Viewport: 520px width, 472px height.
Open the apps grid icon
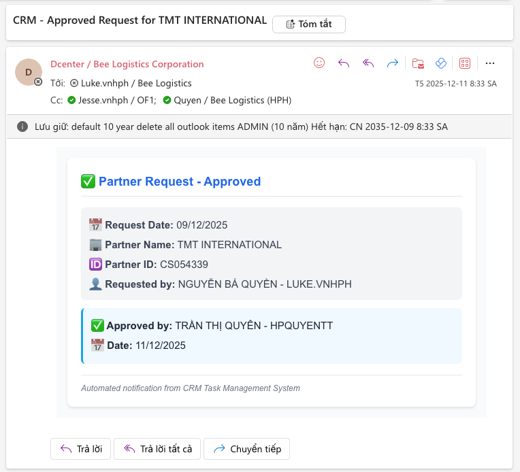[x=465, y=63]
